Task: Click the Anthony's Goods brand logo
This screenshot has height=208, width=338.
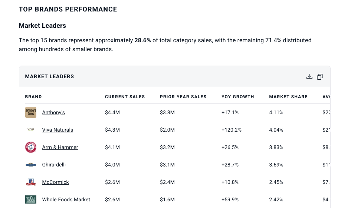Action: (31, 112)
